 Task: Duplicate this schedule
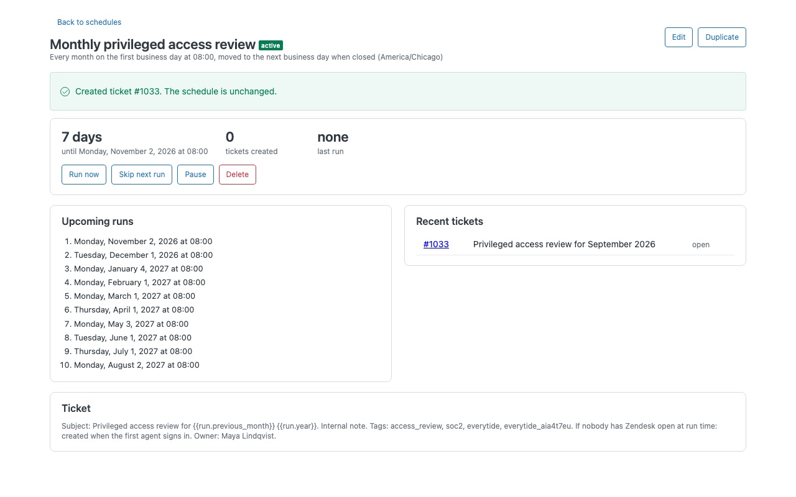[722, 37]
